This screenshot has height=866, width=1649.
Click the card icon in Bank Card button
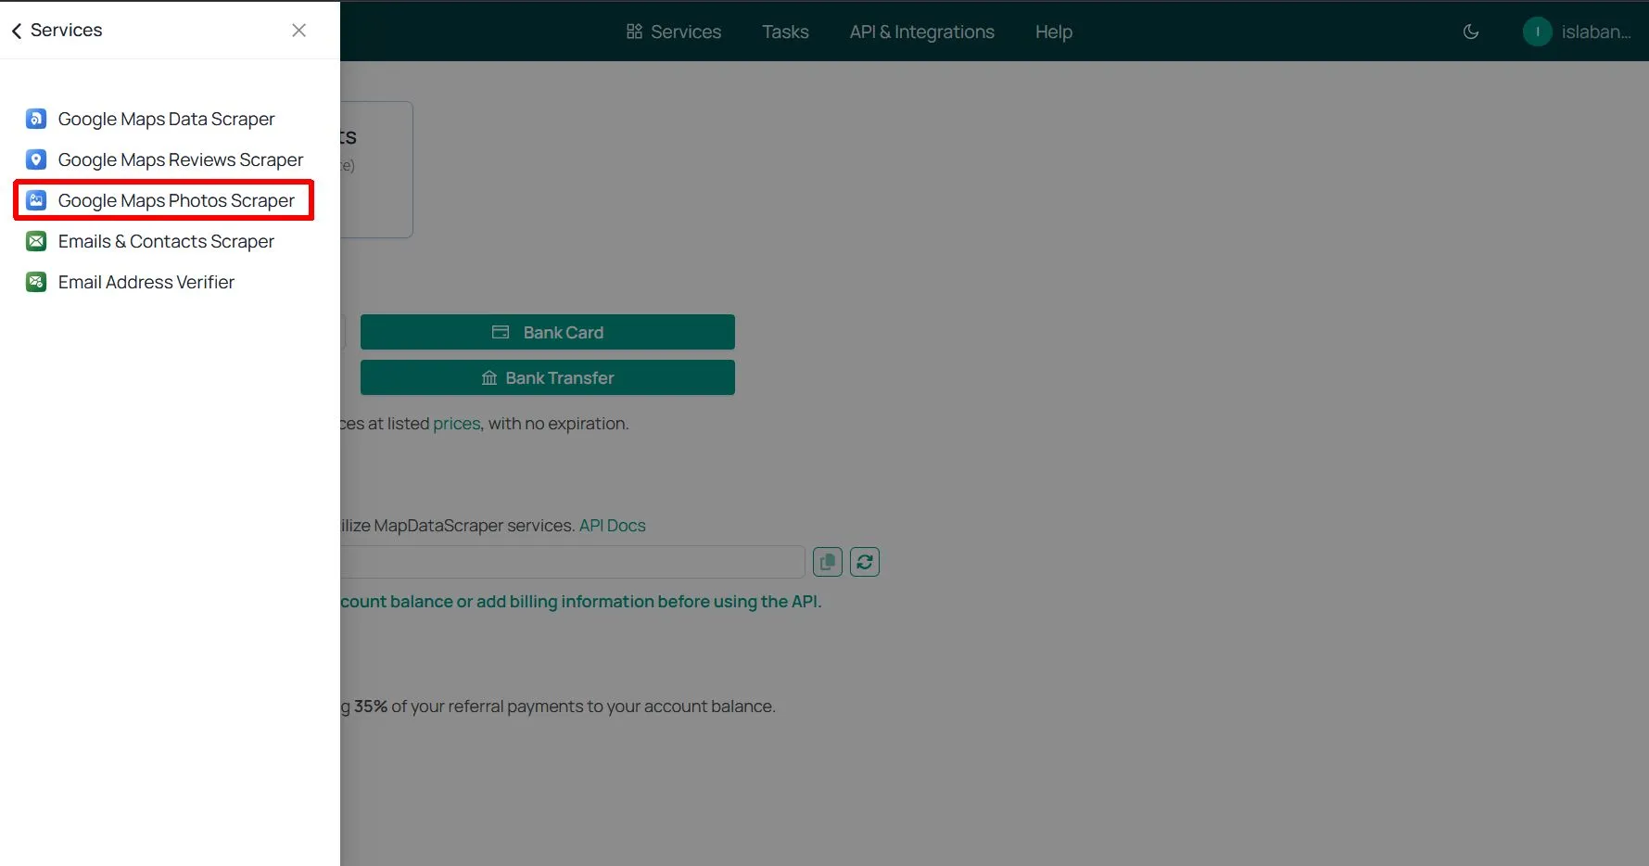pos(501,332)
